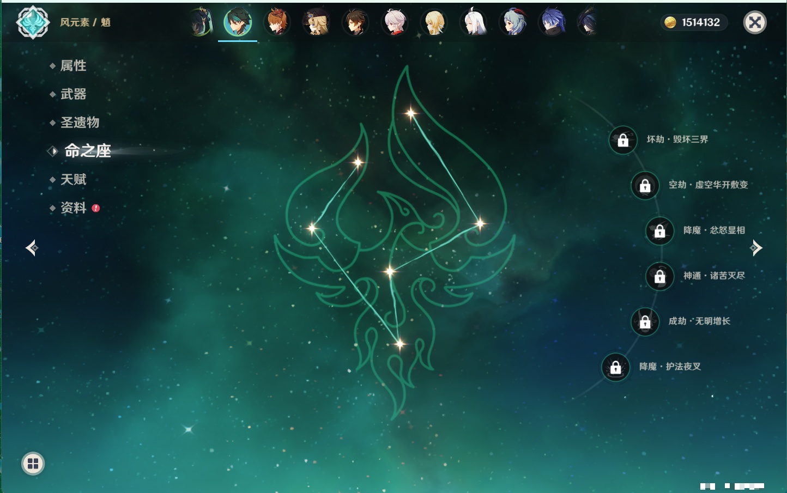This screenshot has height=493, width=787.
Task: Select constellation 神通·诸苦灭尽
Action: pyautogui.click(x=714, y=276)
